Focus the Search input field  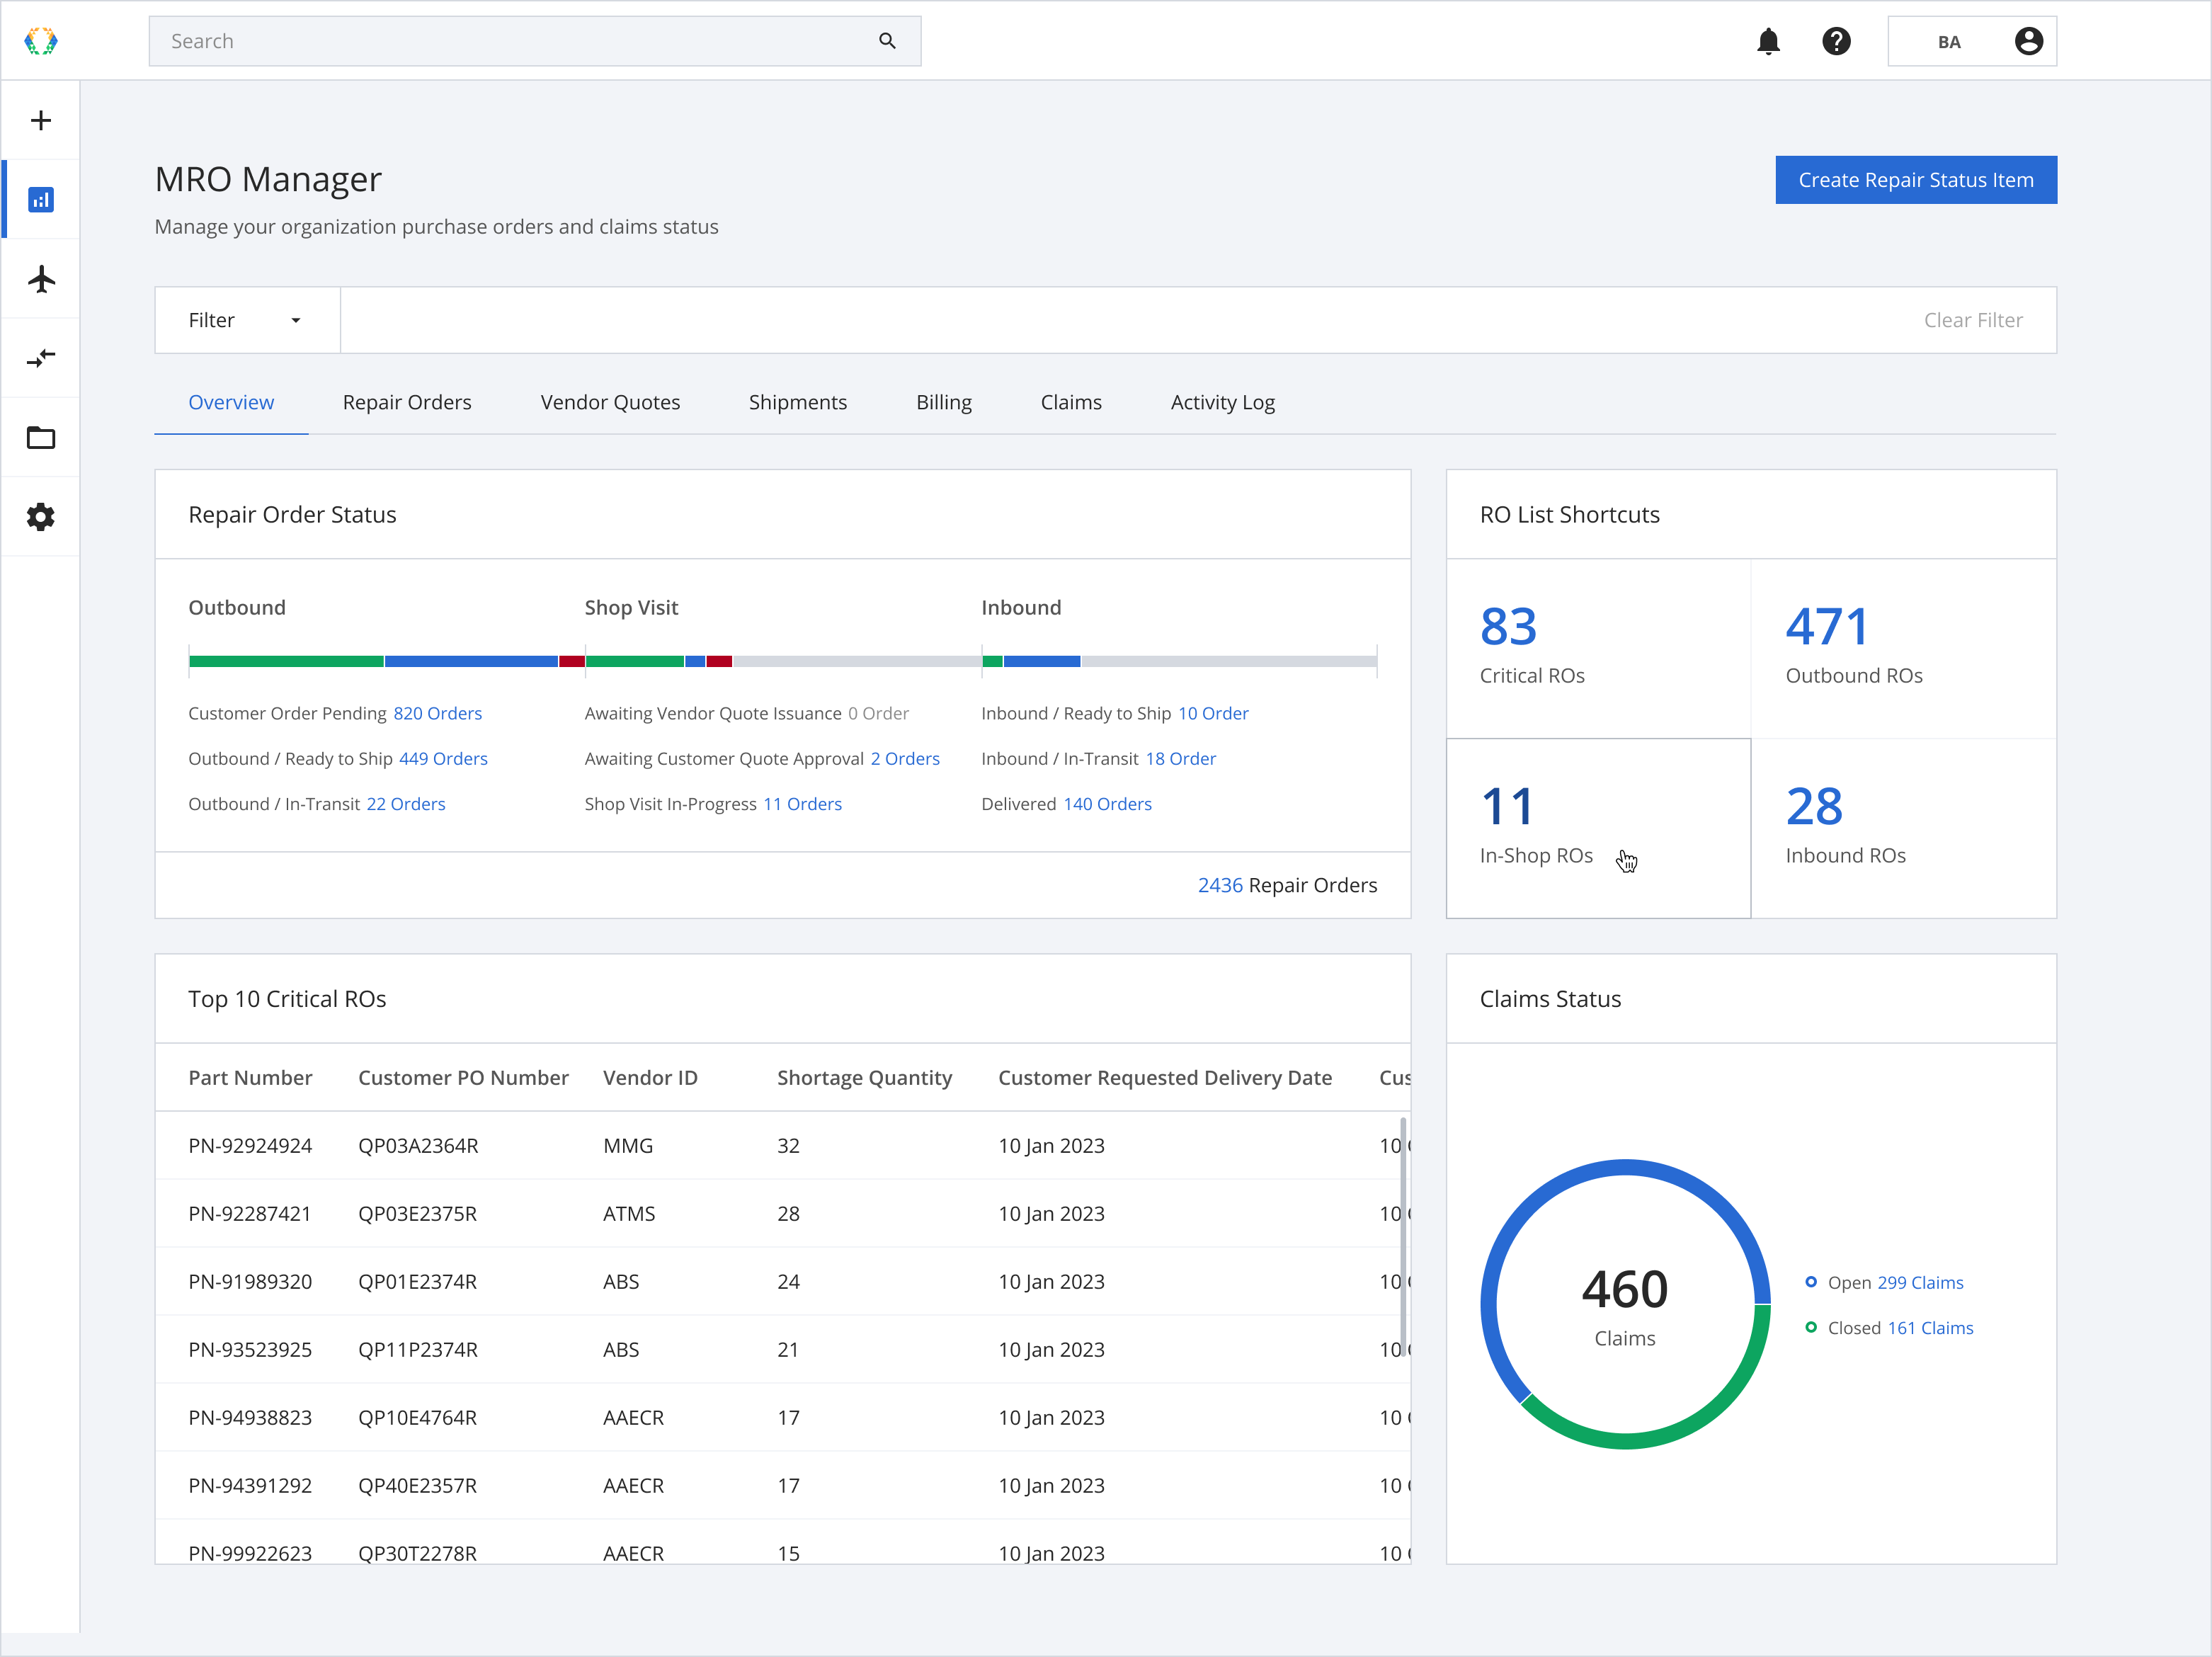(x=535, y=41)
